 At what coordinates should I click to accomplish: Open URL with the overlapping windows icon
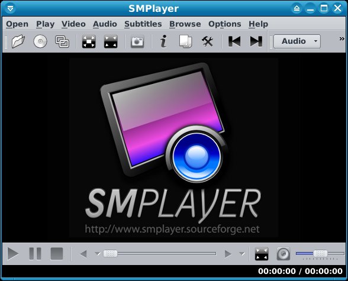62,41
